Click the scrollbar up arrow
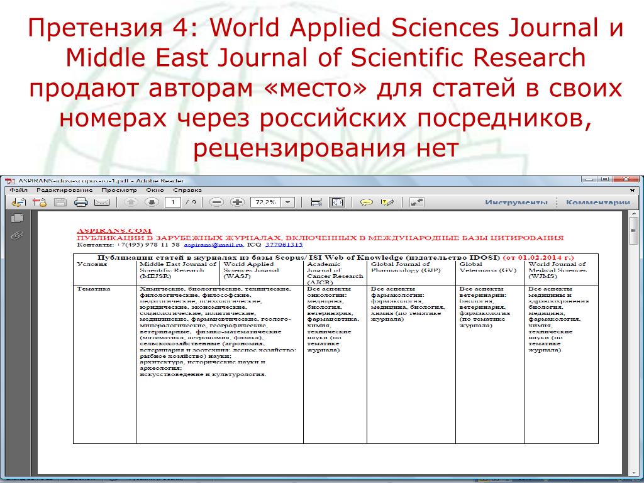Image resolution: width=644 pixels, height=483 pixels. coord(633,214)
